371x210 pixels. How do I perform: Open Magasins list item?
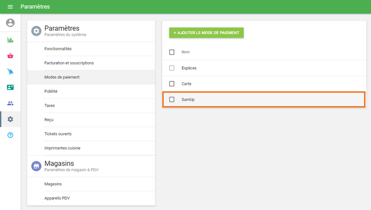click(x=91, y=184)
